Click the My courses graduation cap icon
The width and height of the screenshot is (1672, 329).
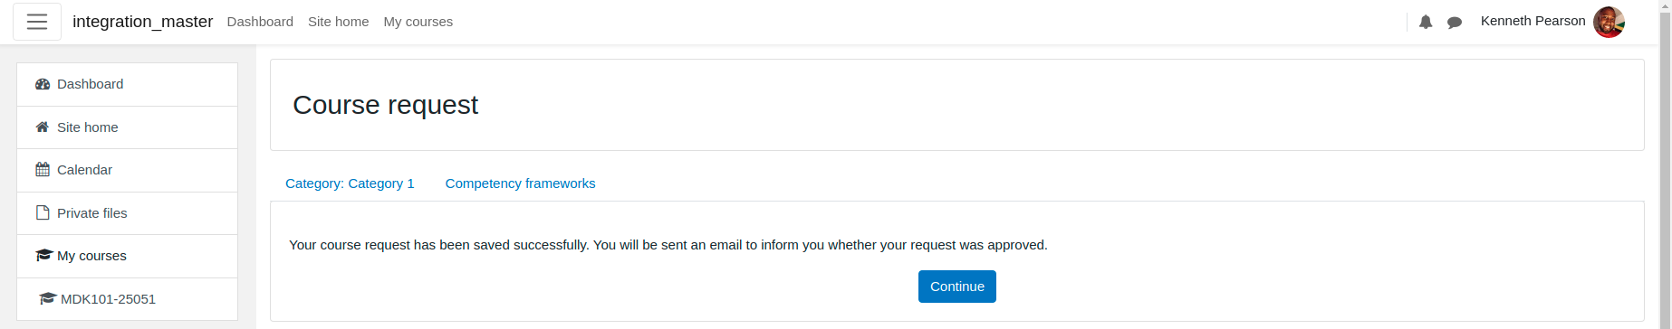coord(43,256)
